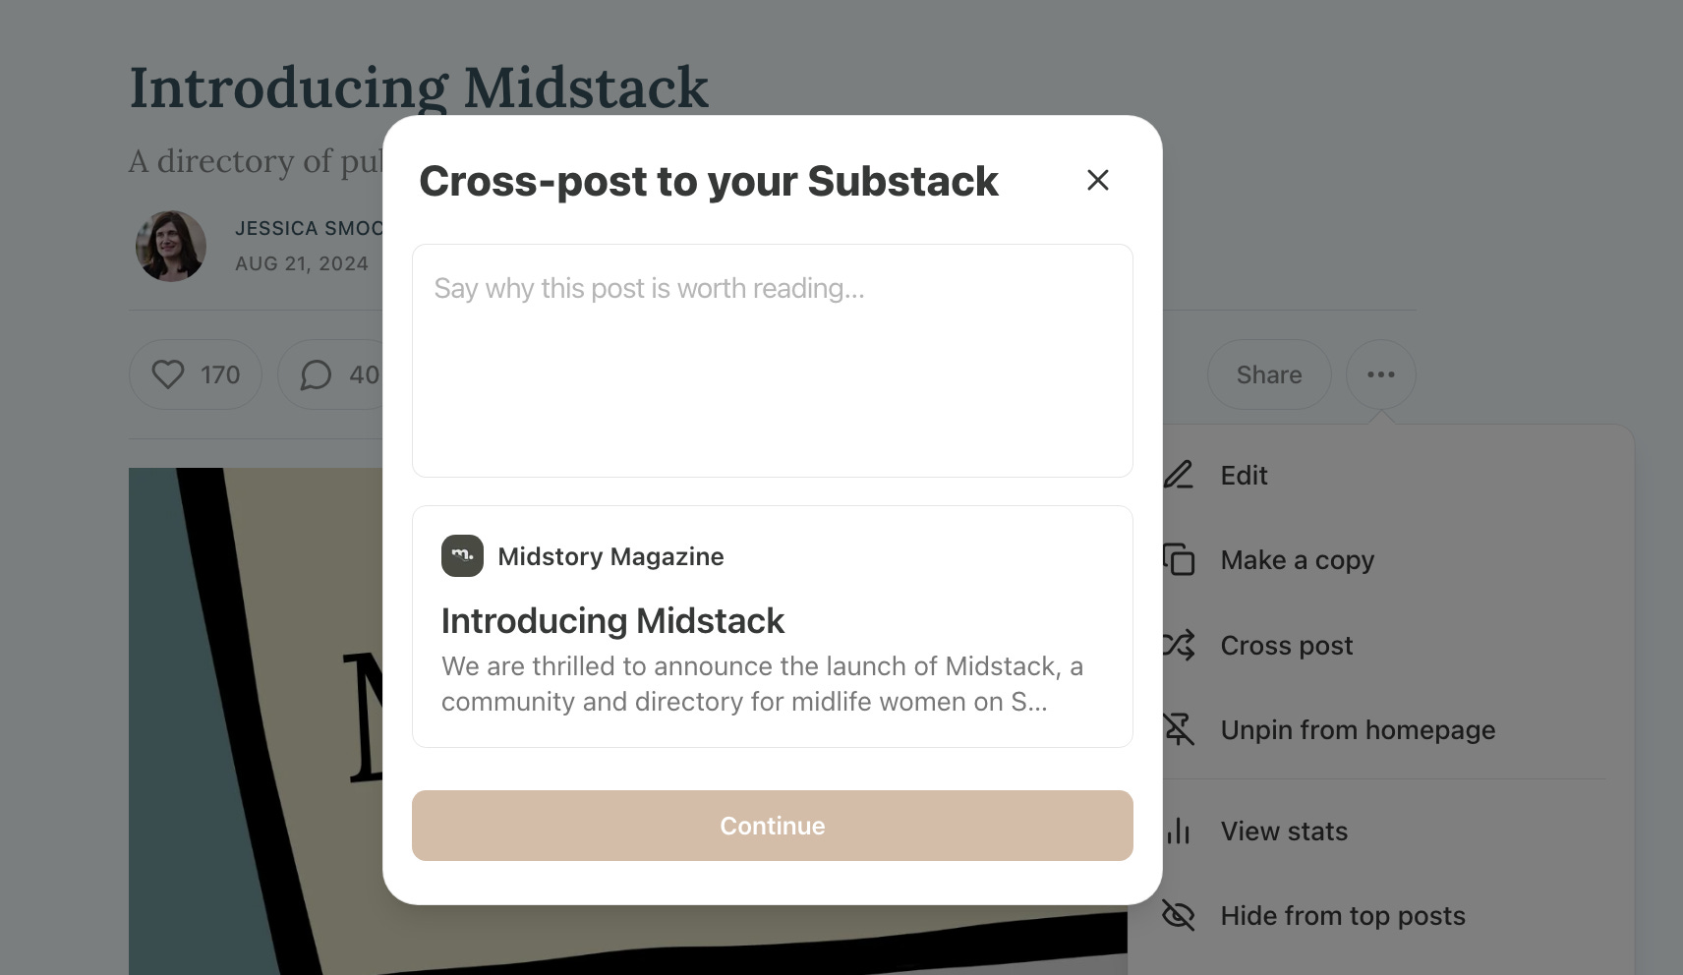Click the Cross post crossing-arrows icon
Viewport: 1683px width, 975px height.
coord(1178,645)
